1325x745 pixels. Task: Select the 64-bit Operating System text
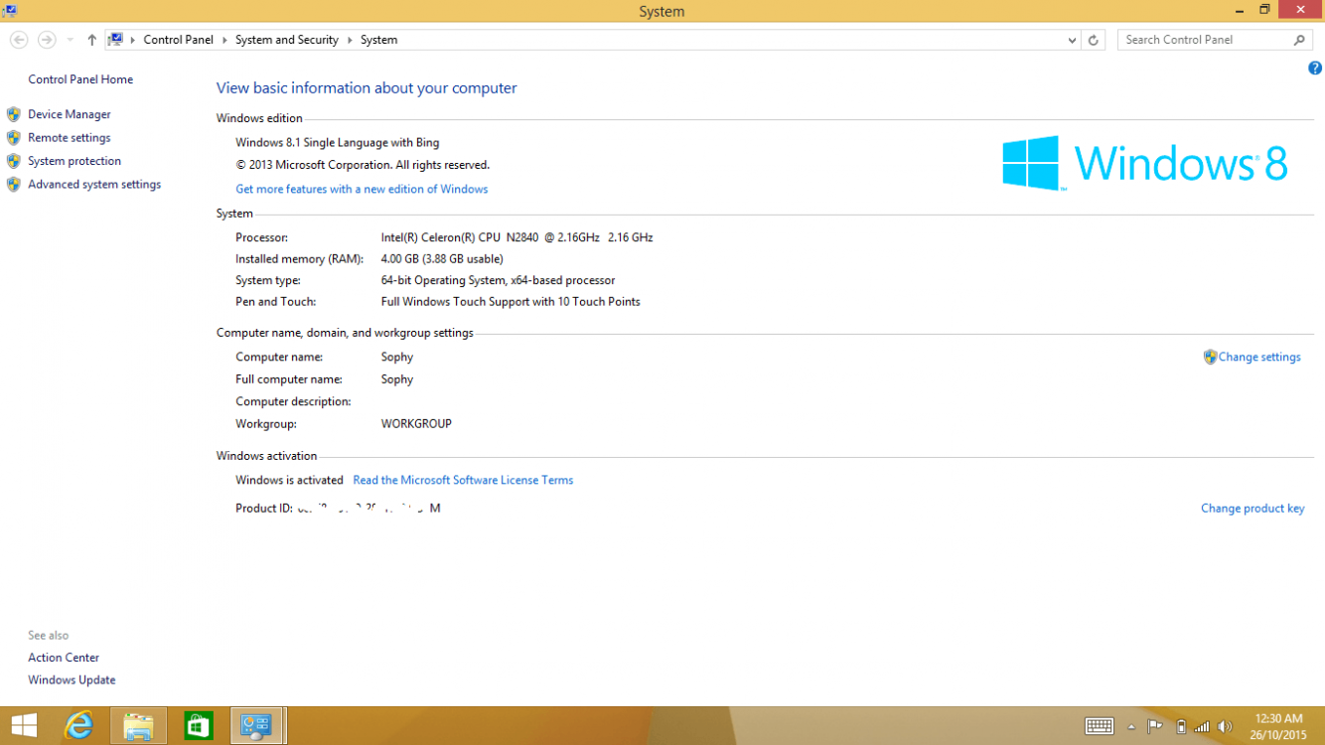498,281
